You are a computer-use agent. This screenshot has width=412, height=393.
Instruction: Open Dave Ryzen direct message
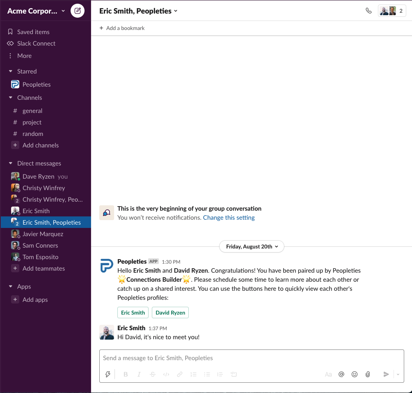click(x=46, y=177)
